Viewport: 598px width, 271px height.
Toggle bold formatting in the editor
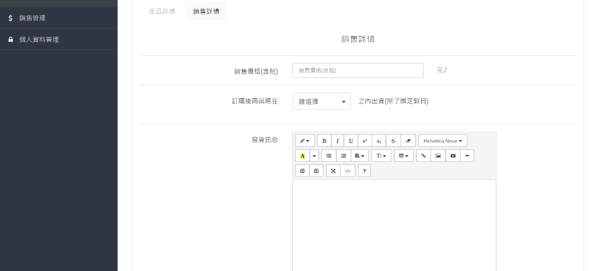tap(324, 141)
